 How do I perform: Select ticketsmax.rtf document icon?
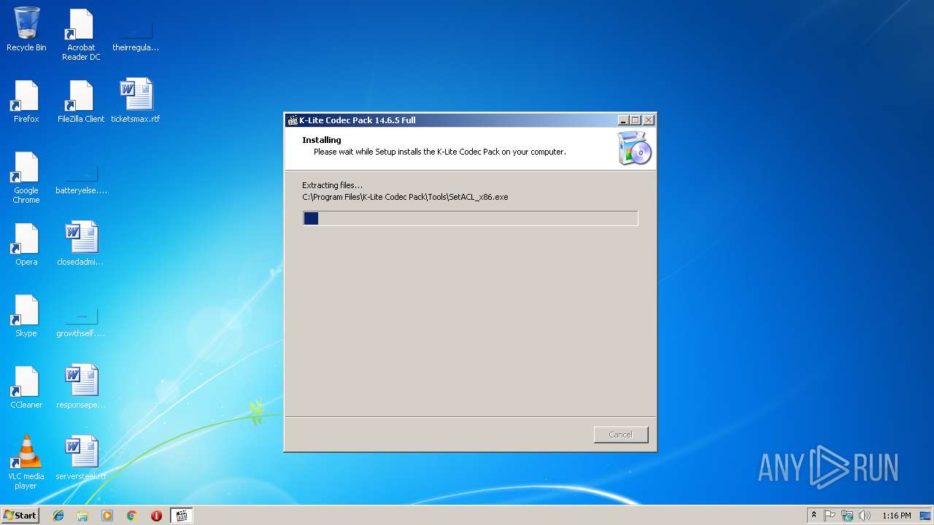point(136,101)
